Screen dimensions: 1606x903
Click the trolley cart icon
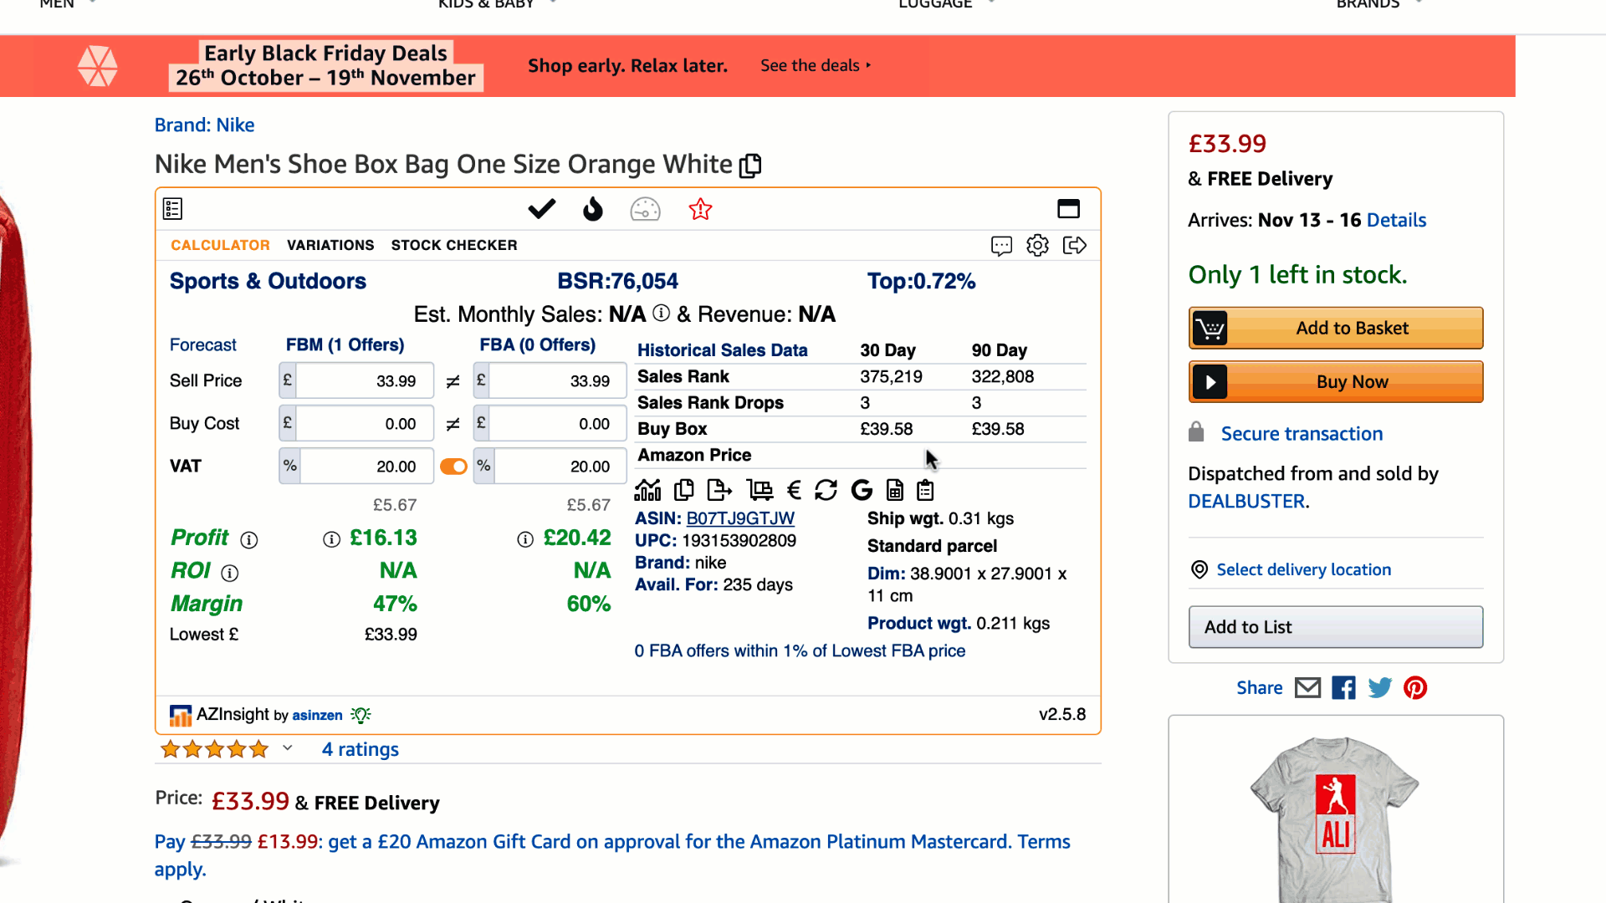760,490
